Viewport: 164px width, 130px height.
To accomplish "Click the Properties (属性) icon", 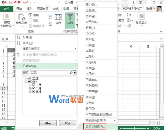I will pos(30,20).
